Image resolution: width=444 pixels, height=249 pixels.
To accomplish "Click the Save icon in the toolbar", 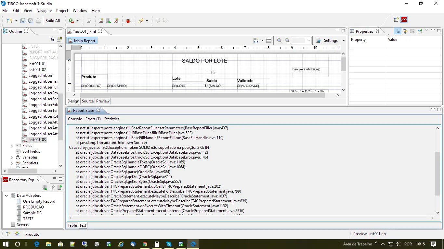I will (x=23, y=21).
